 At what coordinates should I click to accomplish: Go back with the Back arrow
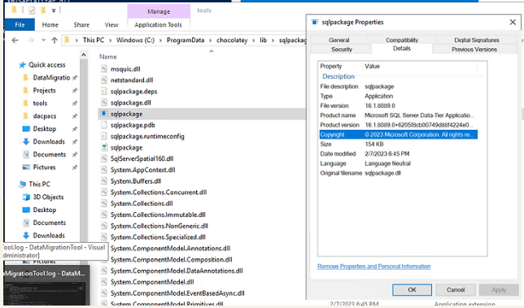[15, 41]
